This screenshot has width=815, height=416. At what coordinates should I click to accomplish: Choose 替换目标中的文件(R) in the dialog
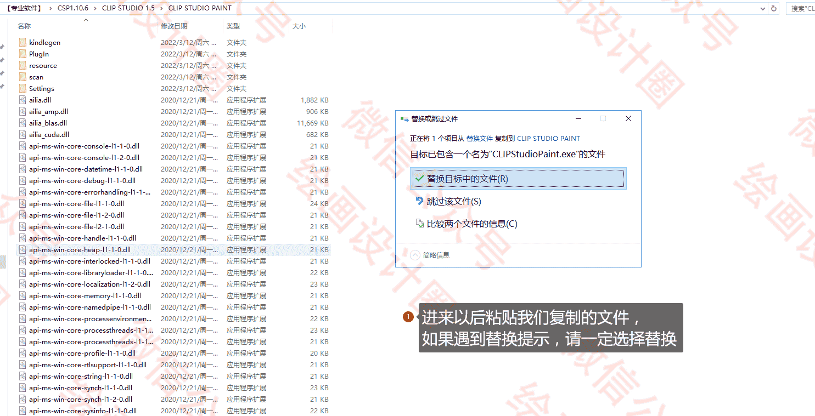518,179
